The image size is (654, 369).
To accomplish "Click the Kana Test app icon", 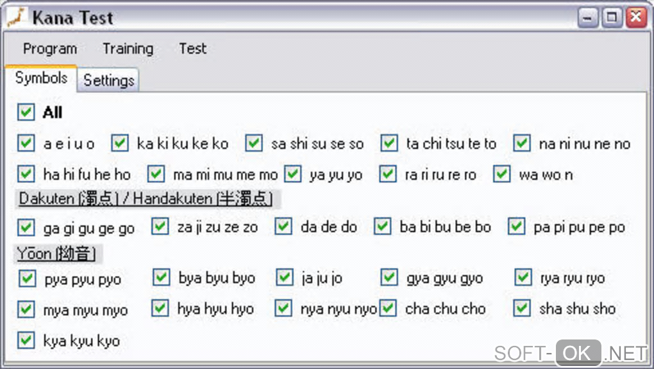I will [15, 17].
